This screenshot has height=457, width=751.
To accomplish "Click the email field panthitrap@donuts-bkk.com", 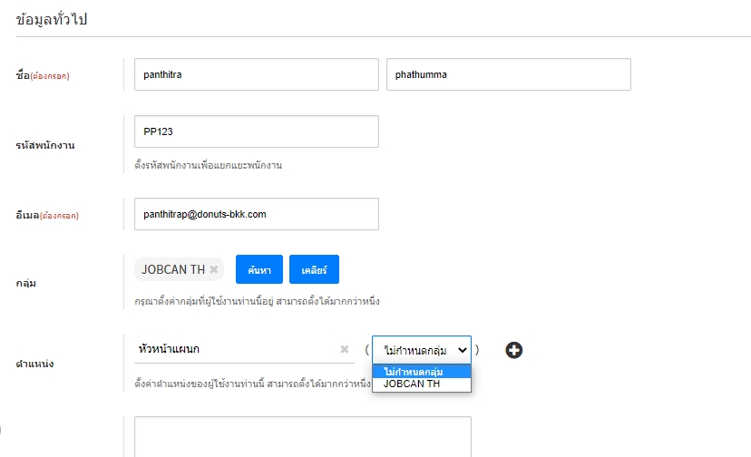I will coord(256,214).
